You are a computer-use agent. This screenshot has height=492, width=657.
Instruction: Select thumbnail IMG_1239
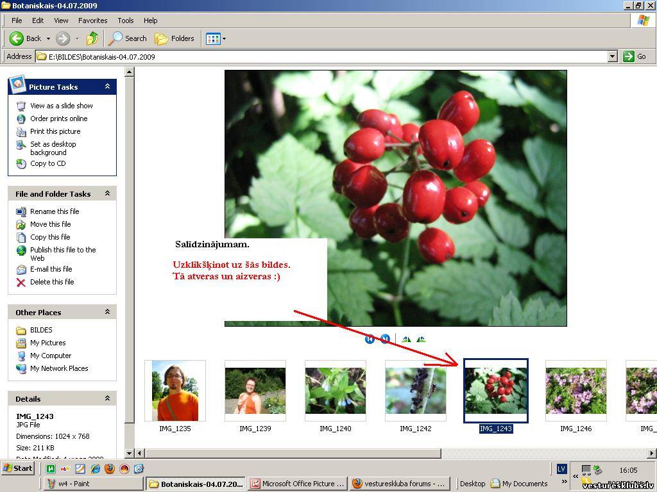(255, 390)
